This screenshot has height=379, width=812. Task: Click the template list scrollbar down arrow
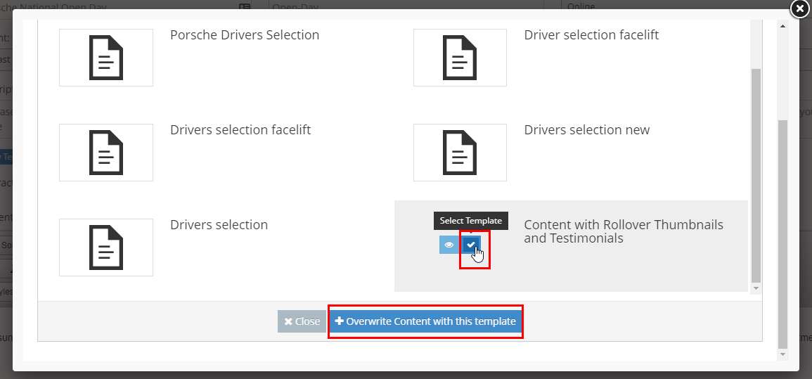756,288
